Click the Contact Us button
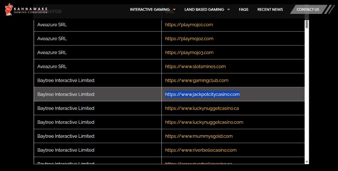 [x=308, y=9]
